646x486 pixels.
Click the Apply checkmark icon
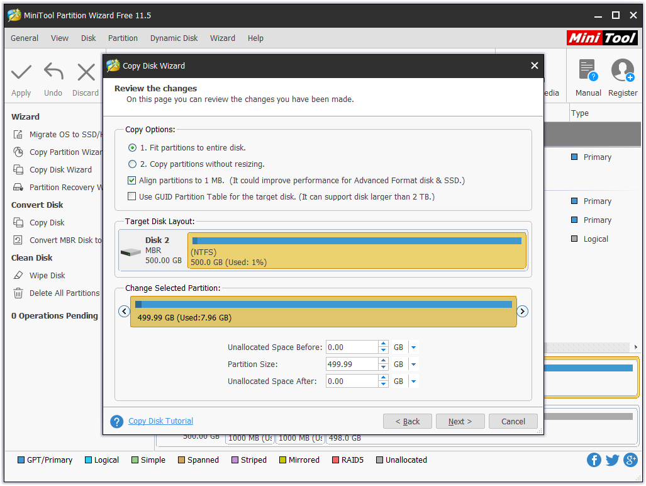pos(21,72)
